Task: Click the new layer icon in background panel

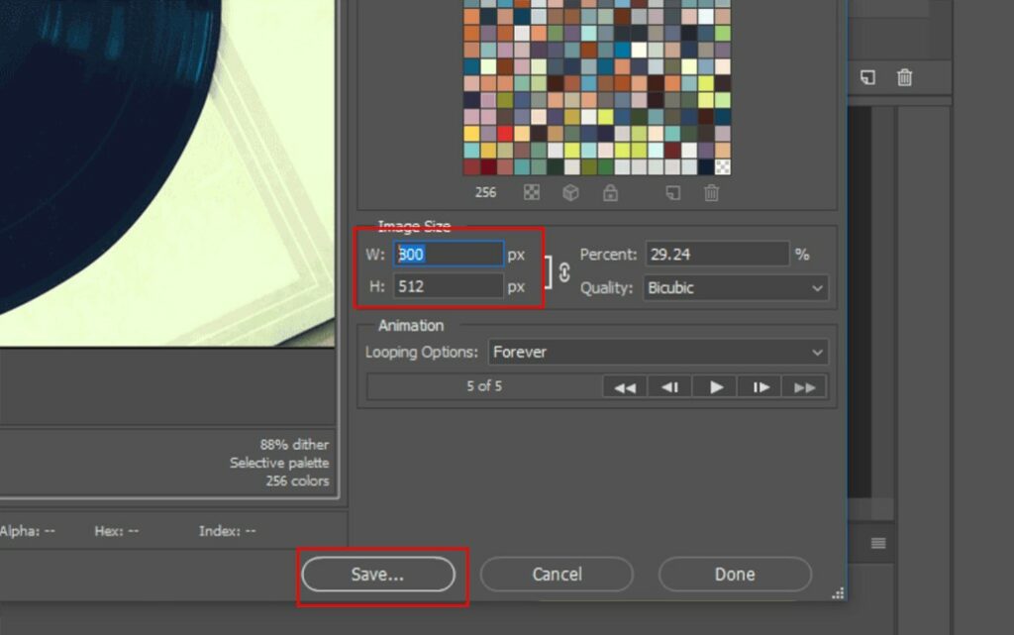Action: (867, 77)
